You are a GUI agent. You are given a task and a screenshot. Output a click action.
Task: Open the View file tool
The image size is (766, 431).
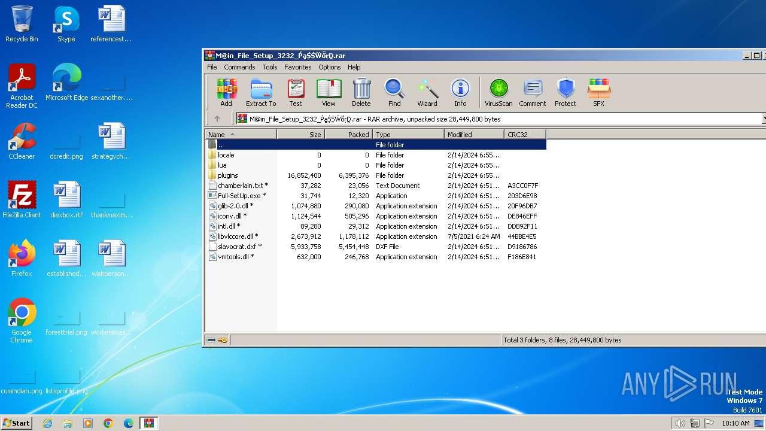click(x=329, y=93)
